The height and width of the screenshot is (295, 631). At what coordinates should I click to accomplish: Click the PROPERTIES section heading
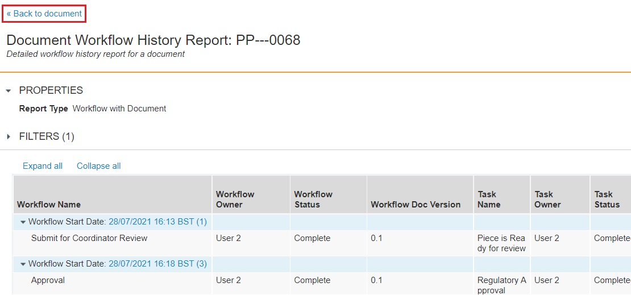[51, 90]
